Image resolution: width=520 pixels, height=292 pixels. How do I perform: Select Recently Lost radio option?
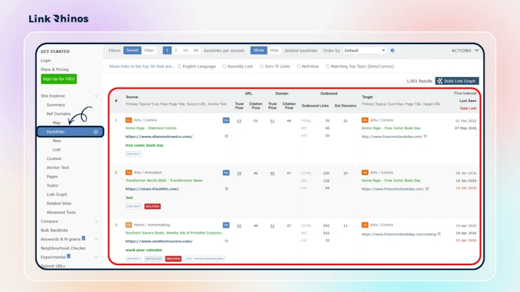point(224,66)
